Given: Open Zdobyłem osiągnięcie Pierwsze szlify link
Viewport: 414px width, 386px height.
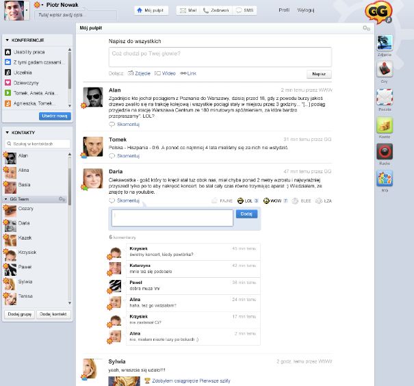Looking at the screenshot, I should pyautogui.click(x=191, y=381).
